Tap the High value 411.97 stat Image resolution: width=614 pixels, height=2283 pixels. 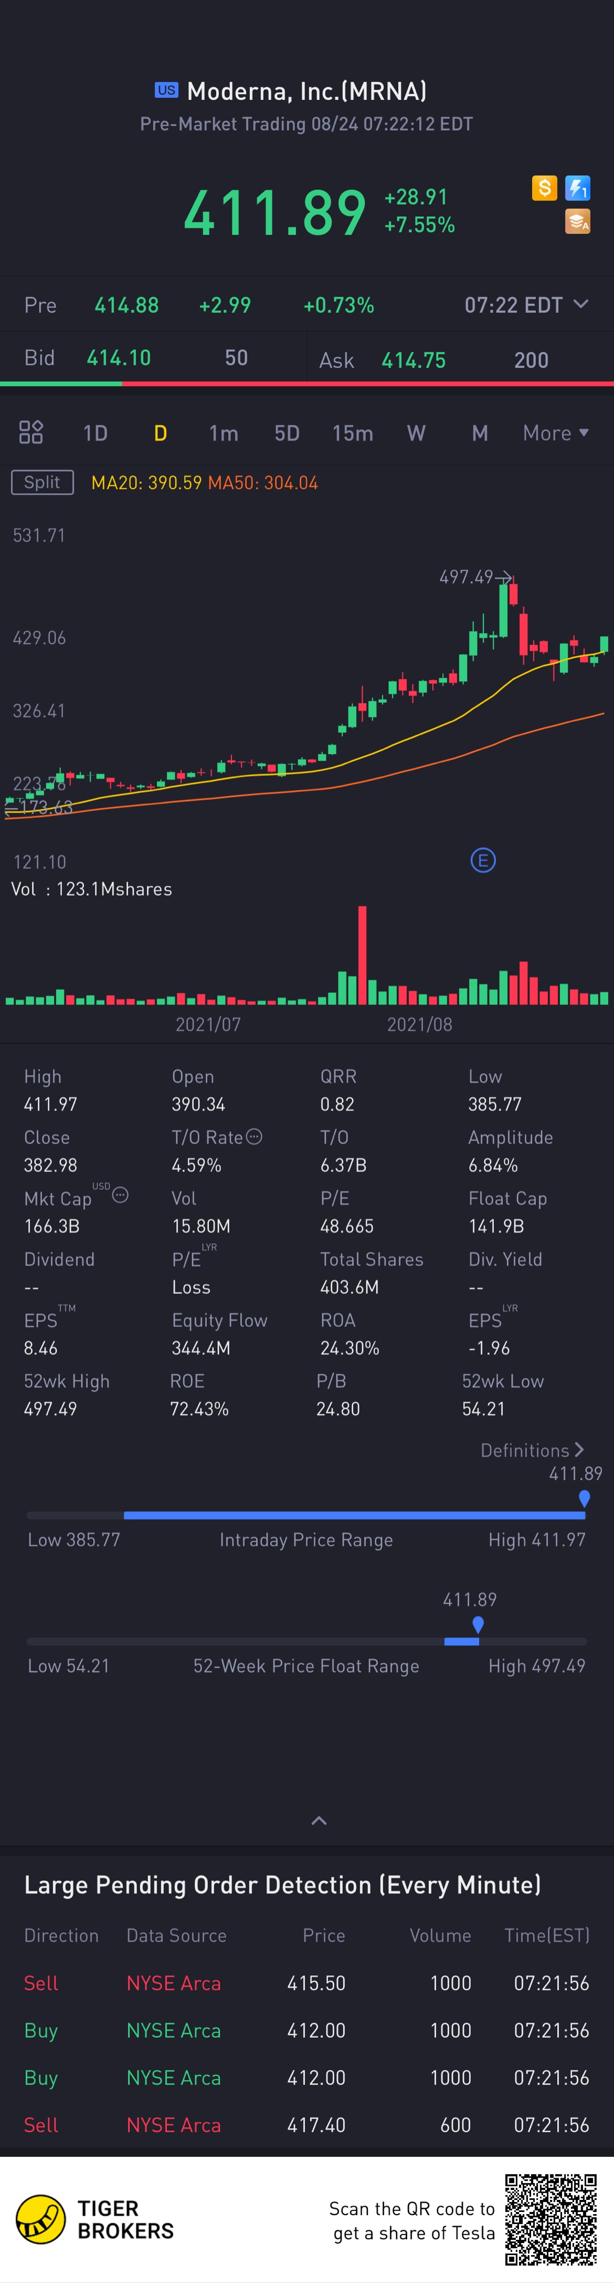pos(50,1104)
